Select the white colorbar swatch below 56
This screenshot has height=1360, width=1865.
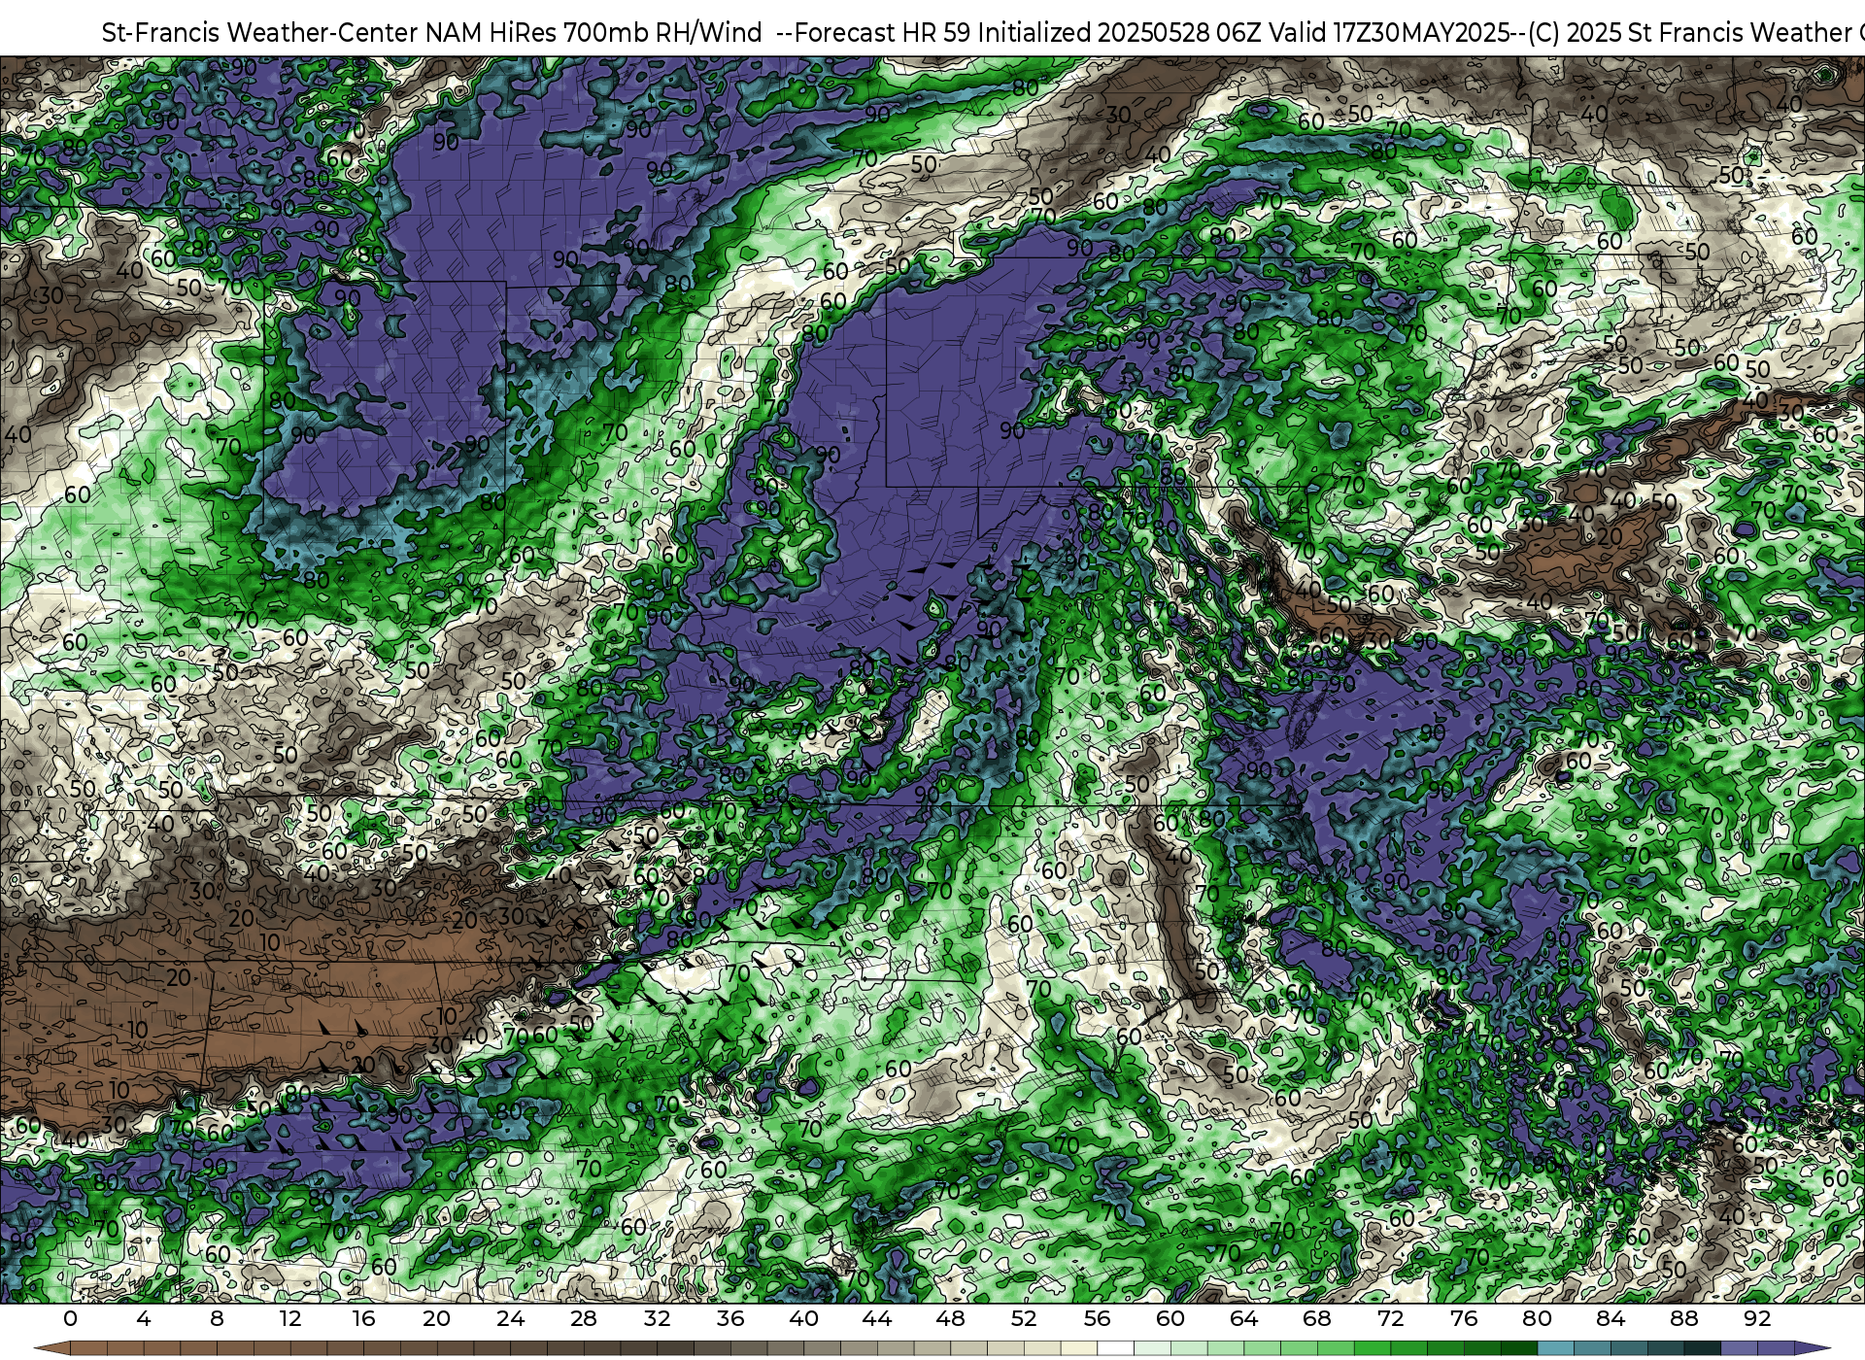1115,1348
